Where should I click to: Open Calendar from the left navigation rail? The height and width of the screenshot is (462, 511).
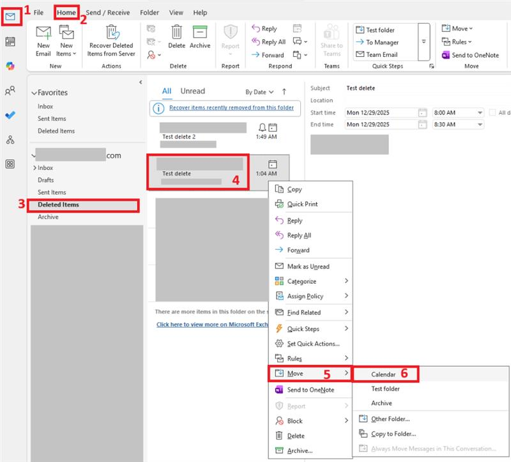coord(9,41)
